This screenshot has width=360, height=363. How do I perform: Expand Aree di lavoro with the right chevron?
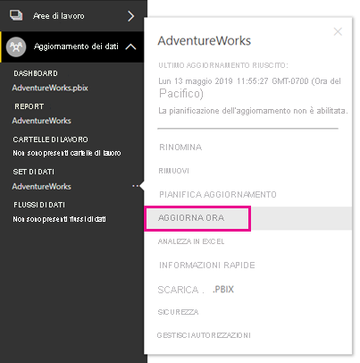[x=130, y=16]
